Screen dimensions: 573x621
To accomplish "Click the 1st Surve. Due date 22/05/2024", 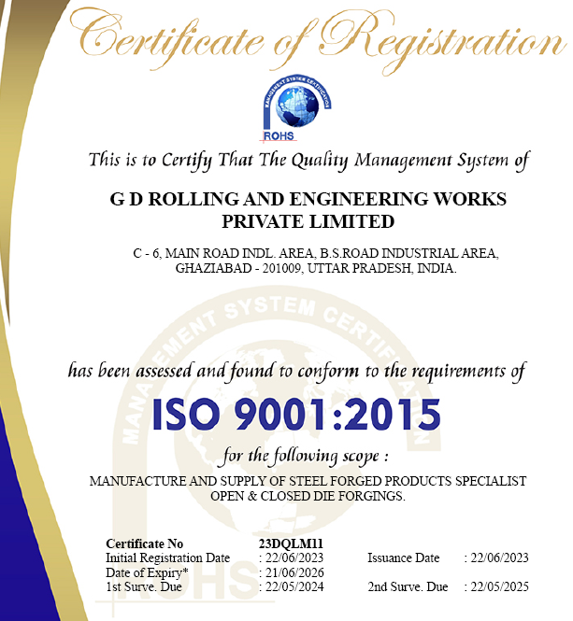I will coord(294,589).
